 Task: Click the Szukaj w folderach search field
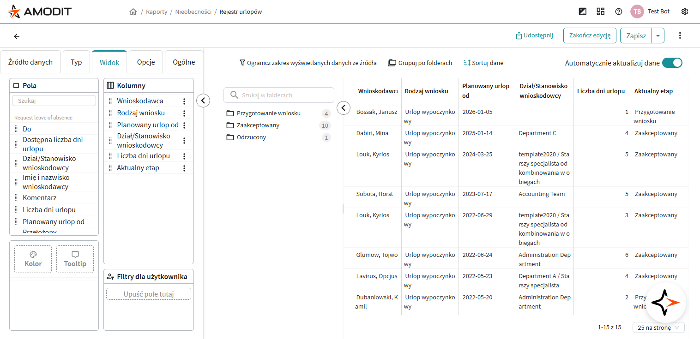pos(279,95)
